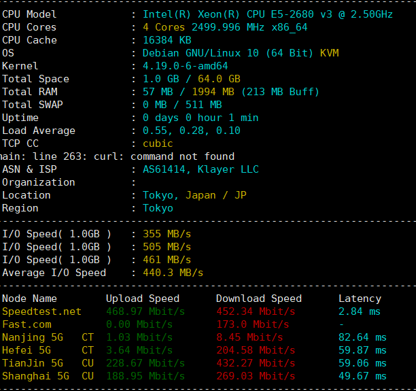Select the Shanghai latency 49.67 ms
Viewport: 416px width, 391px height.
[363, 376]
